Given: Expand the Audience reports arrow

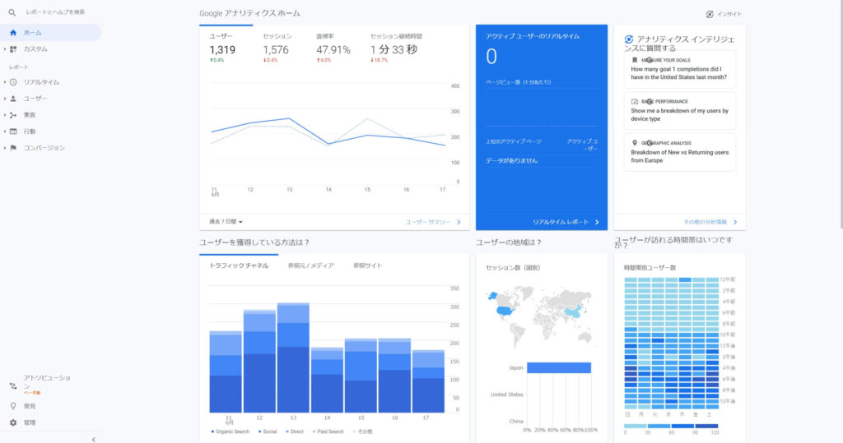Looking at the screenshot, I should (5, 99).
